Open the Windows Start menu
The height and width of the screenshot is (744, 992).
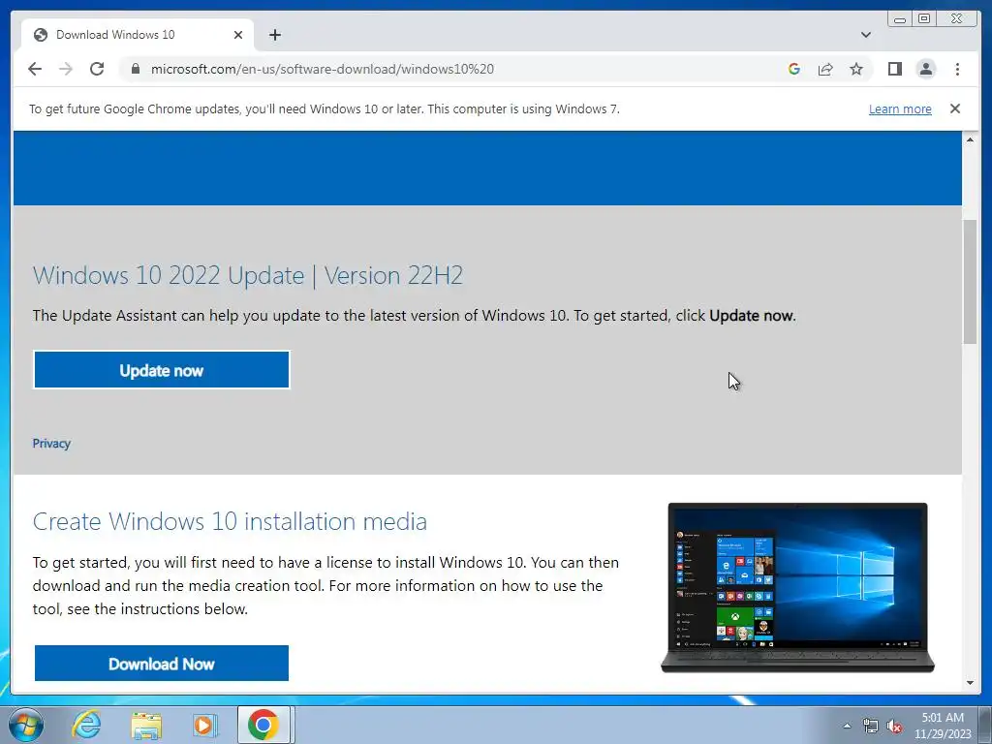(26, 725)
